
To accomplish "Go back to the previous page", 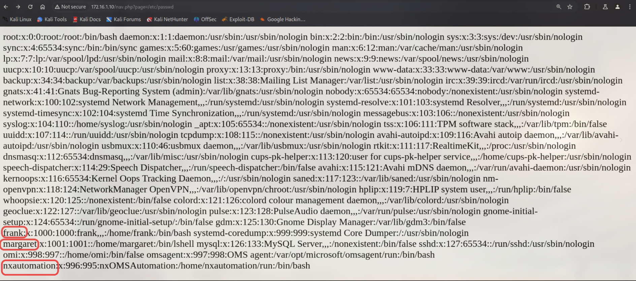I will tap(6, 7).
